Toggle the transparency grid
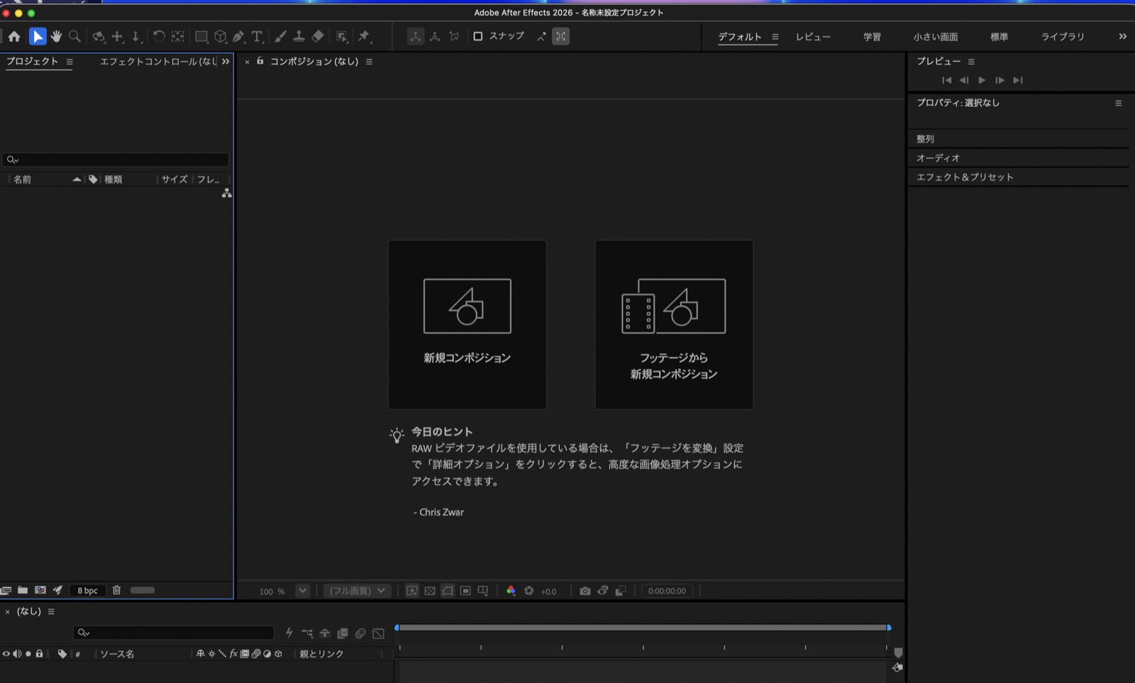This screenshot has height=683, width=1135. 430,590
